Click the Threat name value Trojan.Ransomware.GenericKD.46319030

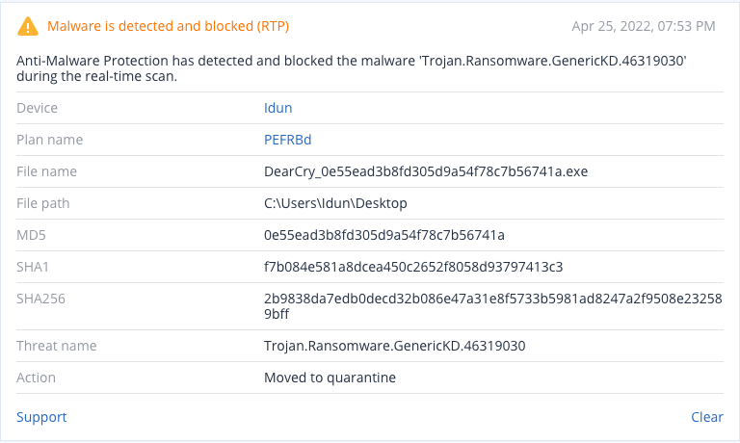(394, 346)
